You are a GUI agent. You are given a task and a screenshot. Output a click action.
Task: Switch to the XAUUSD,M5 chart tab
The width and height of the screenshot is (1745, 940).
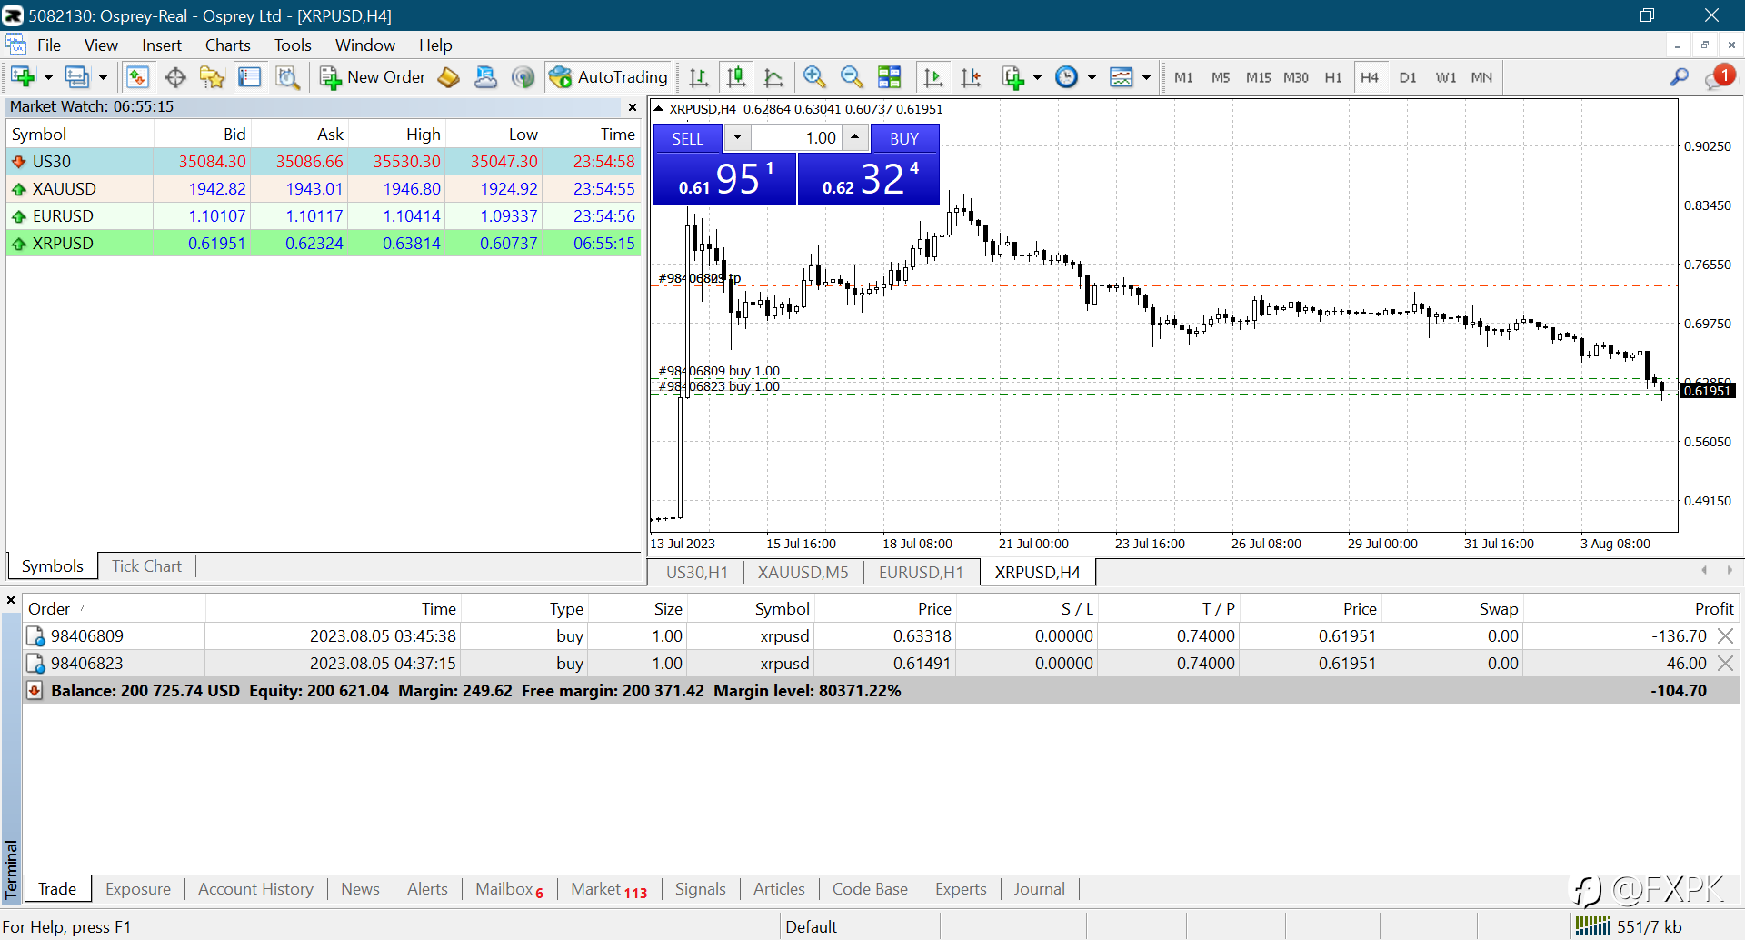coord(803,572)
